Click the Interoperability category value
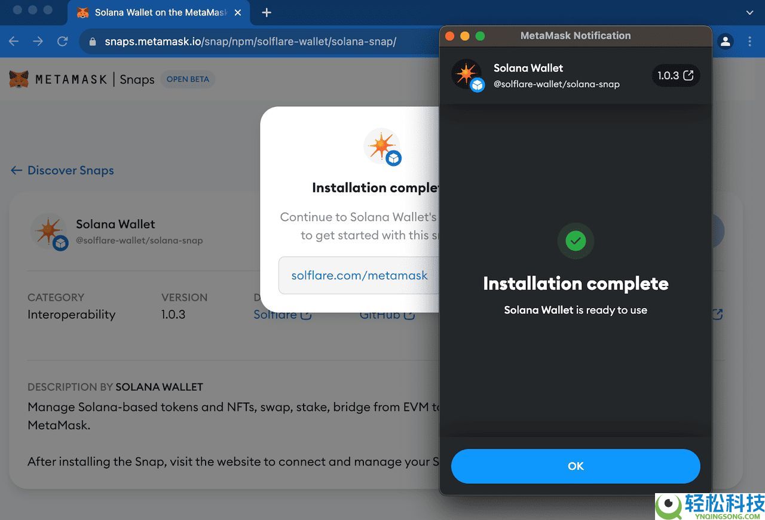 pos(71,315)
